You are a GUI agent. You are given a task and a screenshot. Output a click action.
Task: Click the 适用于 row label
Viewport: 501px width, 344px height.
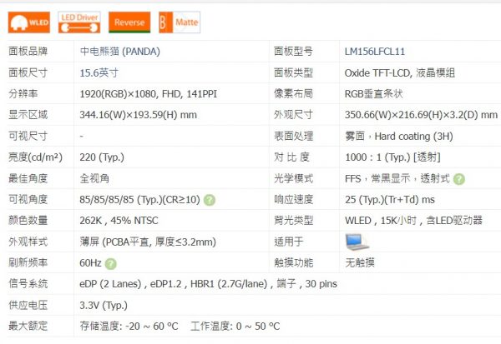(289, 242)
